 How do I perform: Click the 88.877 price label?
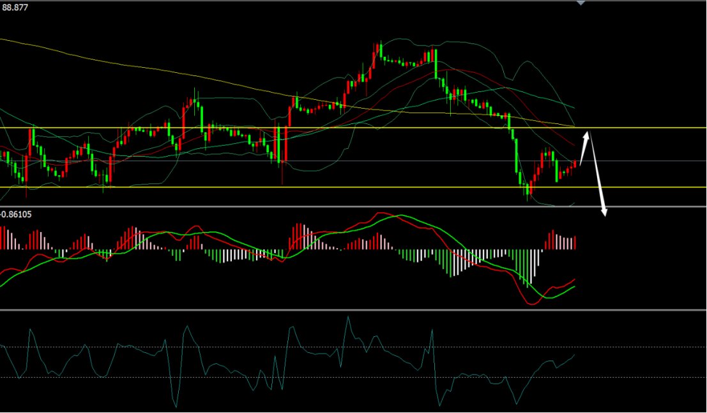15,7
